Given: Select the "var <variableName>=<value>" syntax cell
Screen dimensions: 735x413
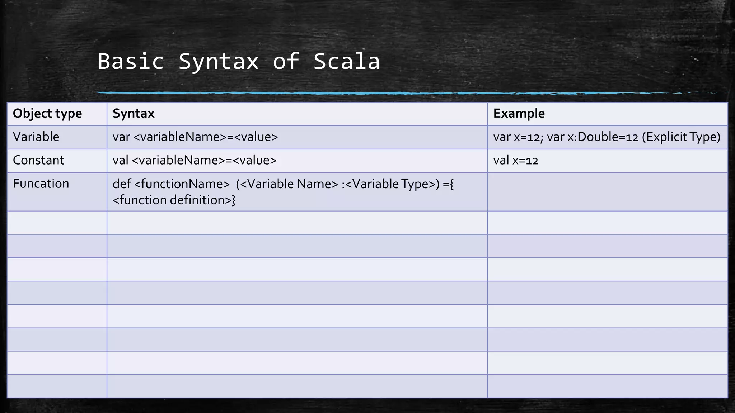Looking at the screenshot, I should tap(297, 137).
